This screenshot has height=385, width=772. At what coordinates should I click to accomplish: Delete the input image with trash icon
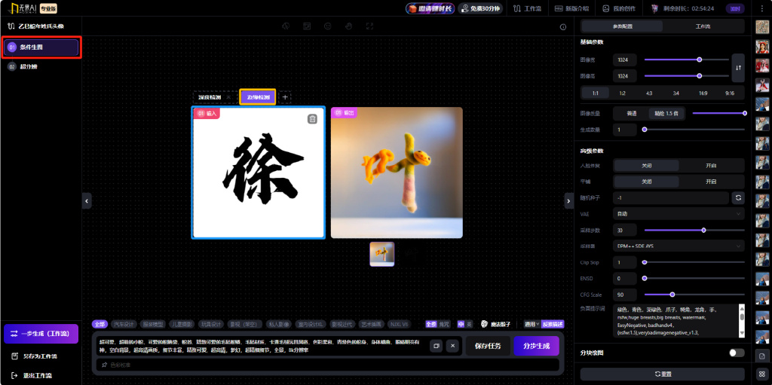pos(312,119)
